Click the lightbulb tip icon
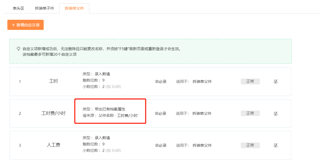This screenshot has width=320, height=168. click(x=18, y=48)
